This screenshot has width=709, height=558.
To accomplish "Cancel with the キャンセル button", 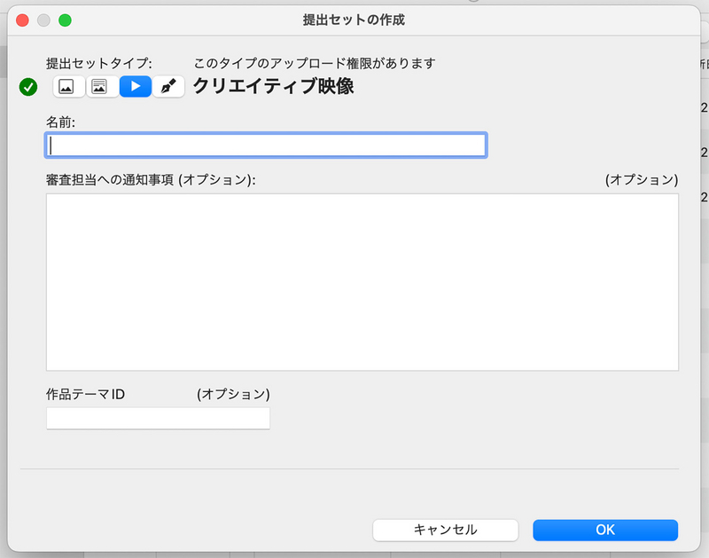I will (446, 530).
